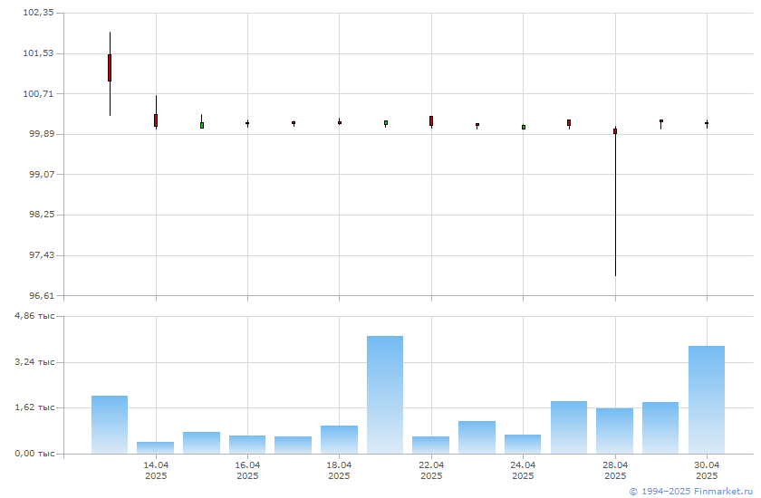Select the candlestick on 16.04
The image size is (761, 498).
click(247, 123)
